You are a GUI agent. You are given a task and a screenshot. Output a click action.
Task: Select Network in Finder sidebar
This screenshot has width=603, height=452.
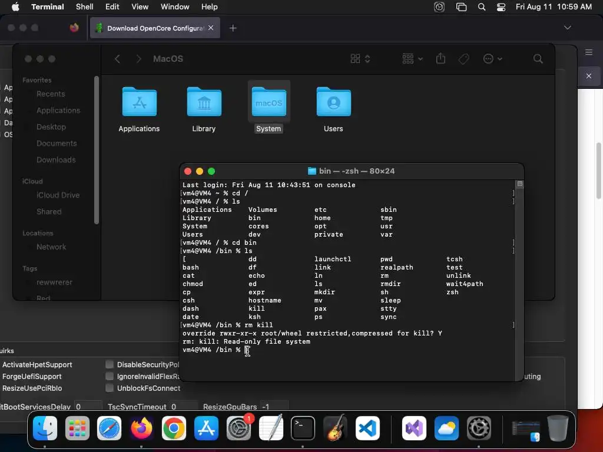pyautogui.click(x=51, y=247)
